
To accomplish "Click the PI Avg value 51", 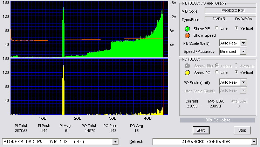I will click(67, 131).
